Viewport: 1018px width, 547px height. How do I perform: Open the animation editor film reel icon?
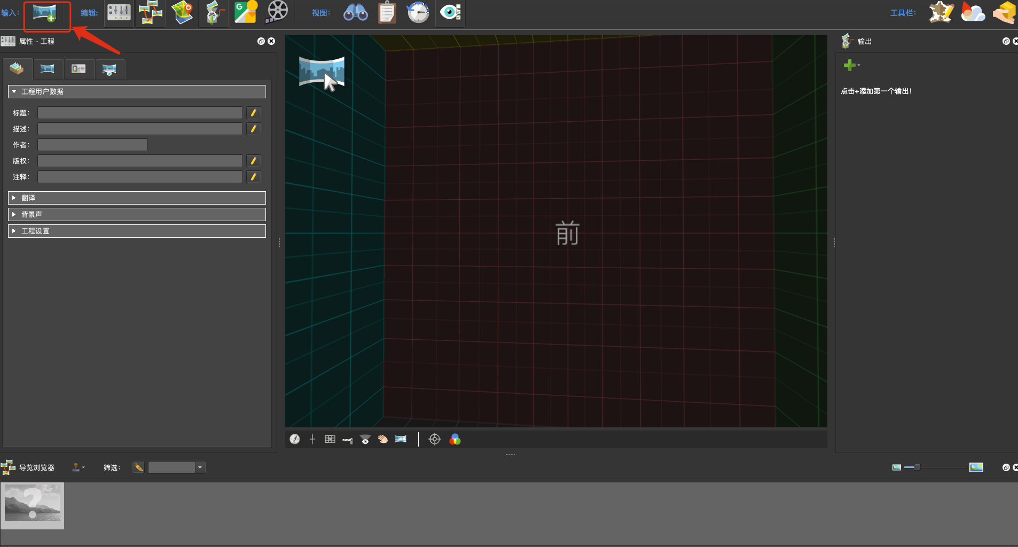(277, 13)
